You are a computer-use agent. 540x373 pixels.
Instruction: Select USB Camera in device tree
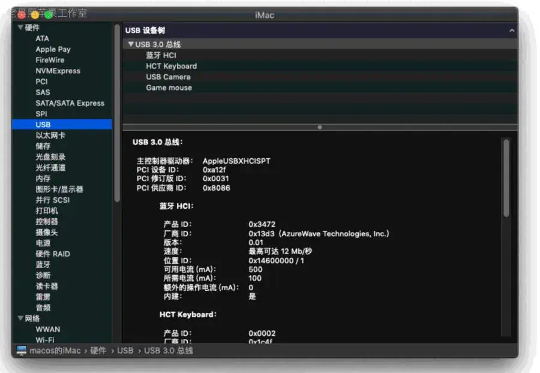pos(168,77)
